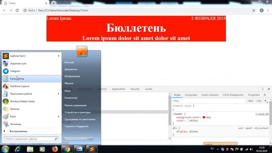Open Программы по умолчанию

80,119
